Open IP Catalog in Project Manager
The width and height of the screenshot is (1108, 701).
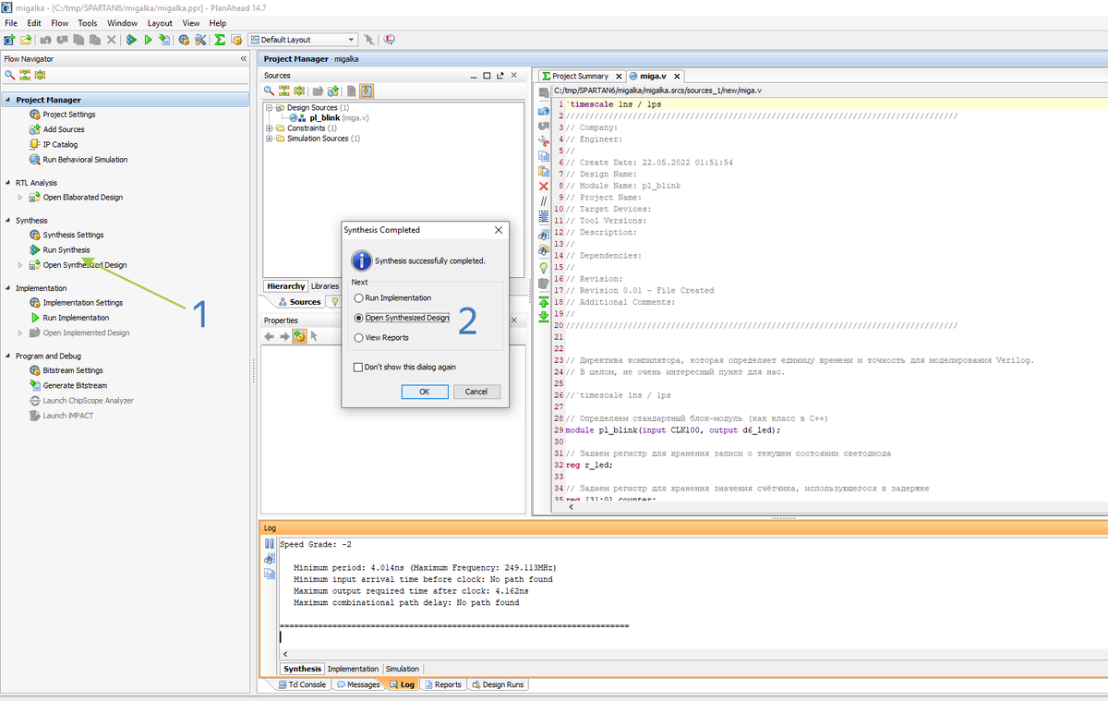click(x=60, y=144)
